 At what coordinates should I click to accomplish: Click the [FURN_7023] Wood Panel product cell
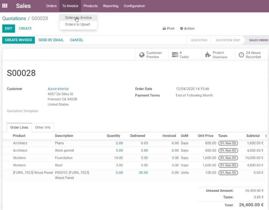tap(33, 173)
